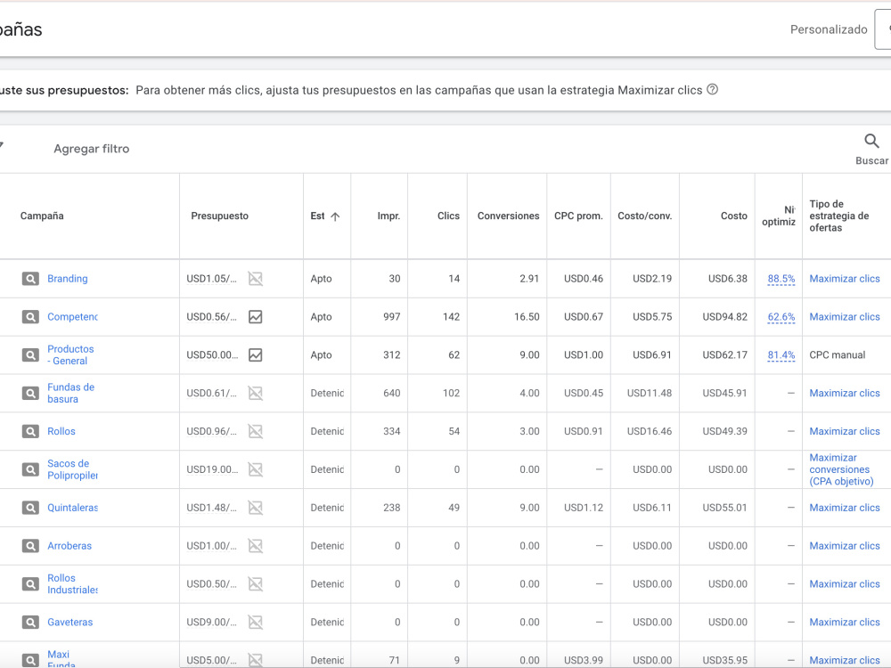The height and width of the screenshot is (668, 891).
Task: Sort by the Conversiones column header
Action: [508, 216]
